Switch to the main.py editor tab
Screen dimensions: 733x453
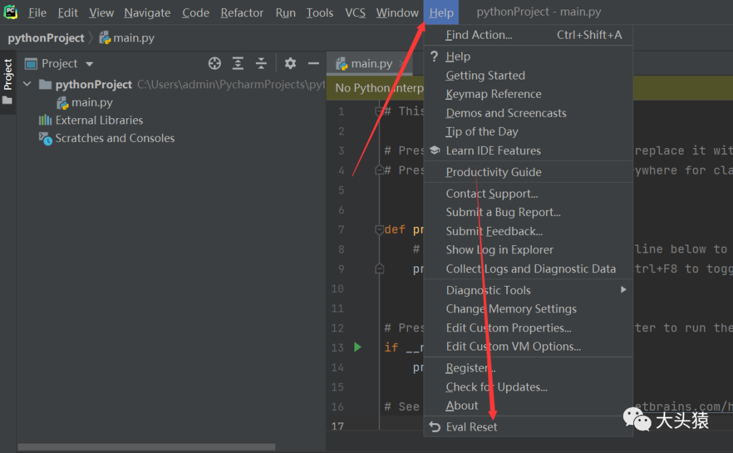pyautogui.click(x=369, y=64)
